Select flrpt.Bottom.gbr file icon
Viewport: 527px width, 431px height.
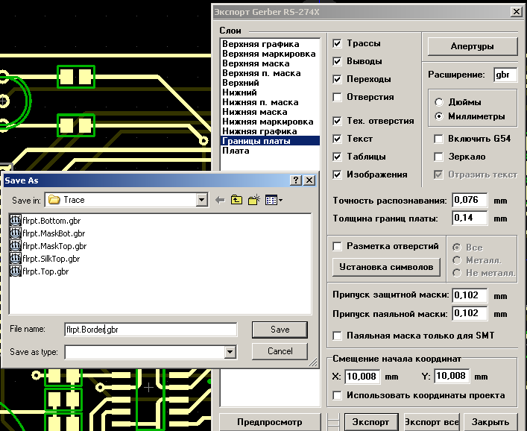click(x=15, y=221)
